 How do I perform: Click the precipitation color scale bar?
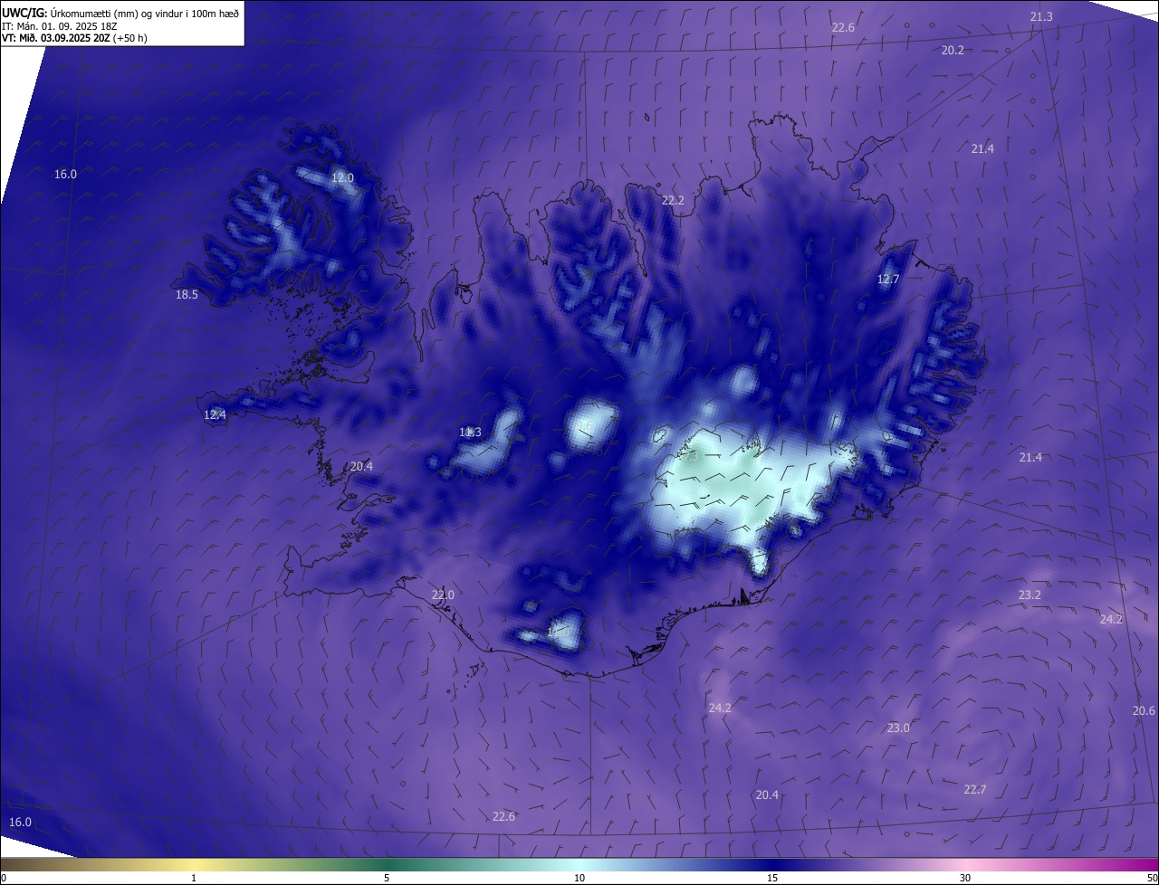pyautogui.click(x=579, y=864)
